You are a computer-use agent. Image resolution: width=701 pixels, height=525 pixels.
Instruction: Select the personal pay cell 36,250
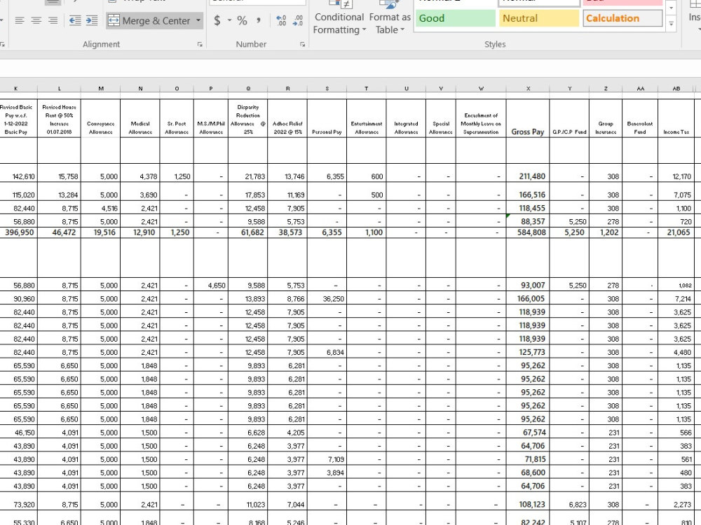point(327,299)
